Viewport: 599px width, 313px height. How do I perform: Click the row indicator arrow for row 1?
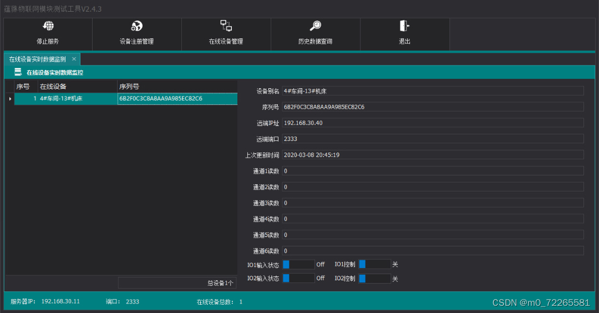[x=10, y=99]
